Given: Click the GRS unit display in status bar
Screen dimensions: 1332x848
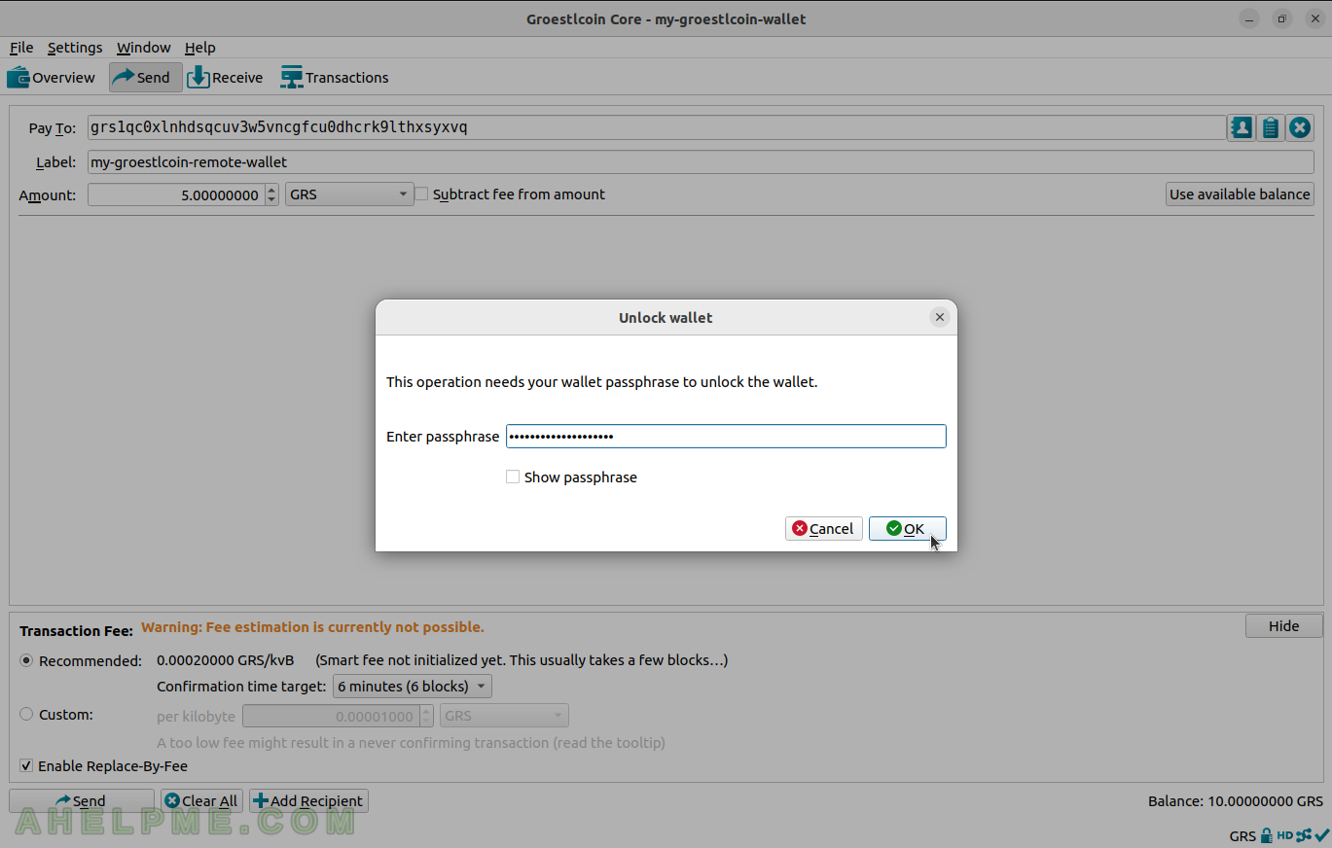Looking at the screenshot, I should point(1242,836).
